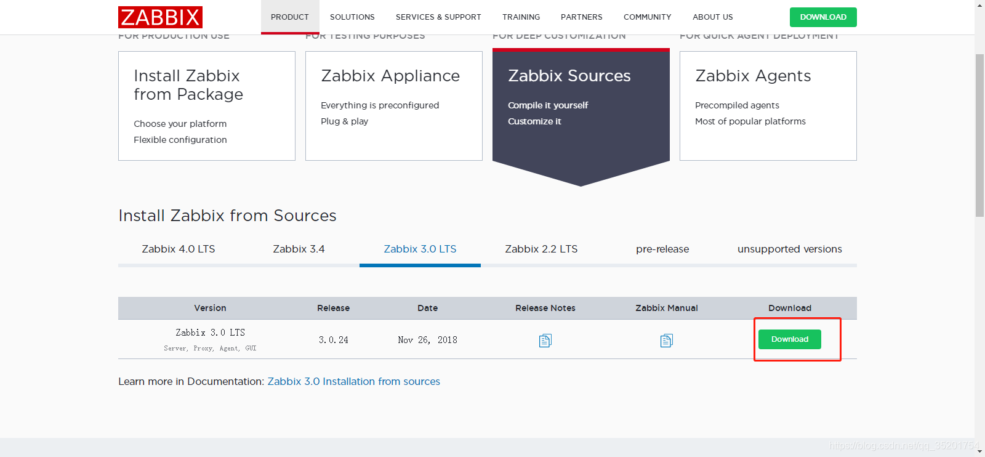985x457 pixels.
Task: Click the Everything is preconfigured text
Action: (380, 105)
